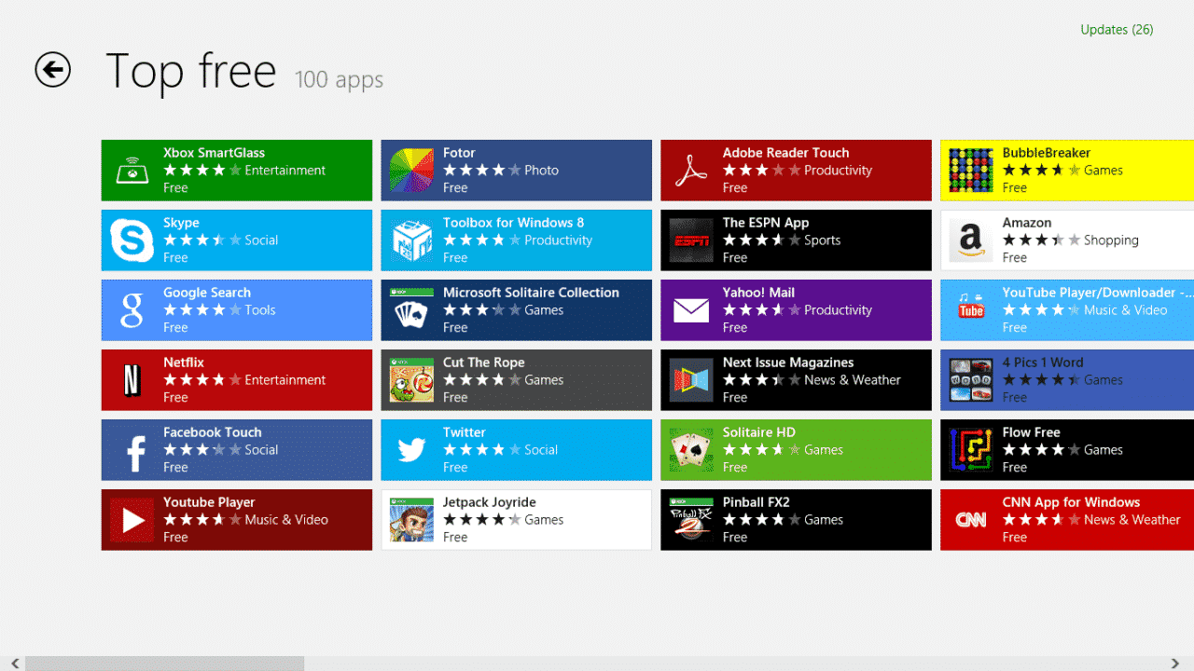Viewport: 1194px width, 671px height.
Task: Click the Flow Free icon
Action: click(x=971, y=450)
